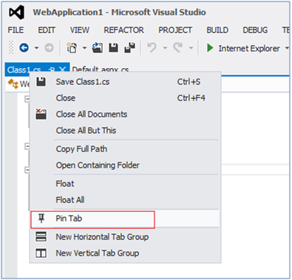Image resolution: width=292 pixels, height=280 pixels.
Task: Click the Visual Studio logo icon
Action: pos(16,12)
